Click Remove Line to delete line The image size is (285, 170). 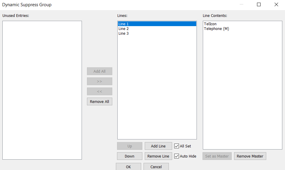pyautogui.click(x=158, y=156)
